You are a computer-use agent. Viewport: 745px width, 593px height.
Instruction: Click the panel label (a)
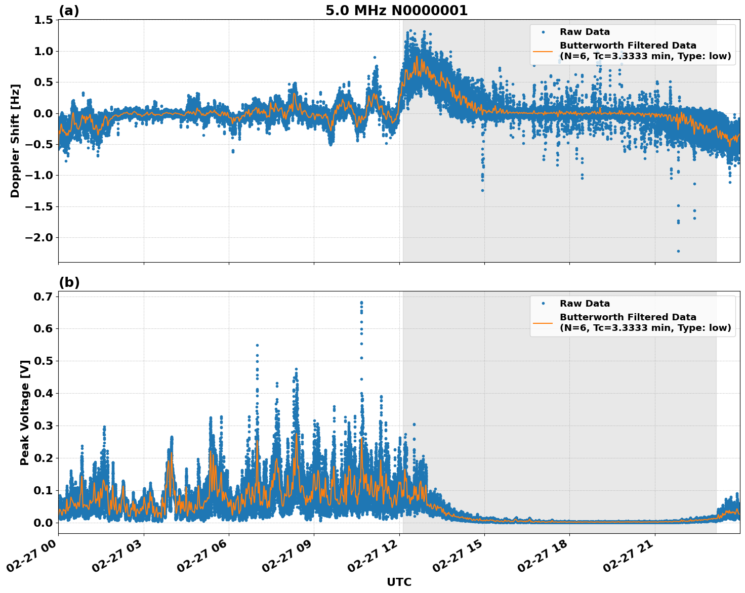pos(69,10)
